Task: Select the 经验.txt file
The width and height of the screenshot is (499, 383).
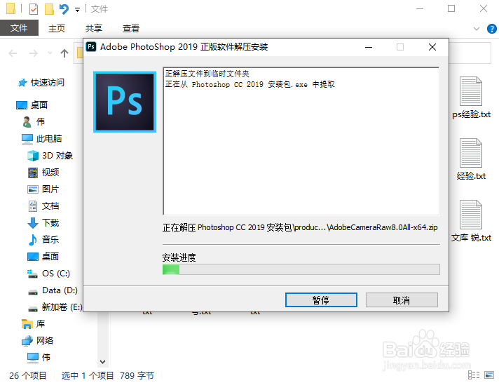Action: tap(471, 159)
